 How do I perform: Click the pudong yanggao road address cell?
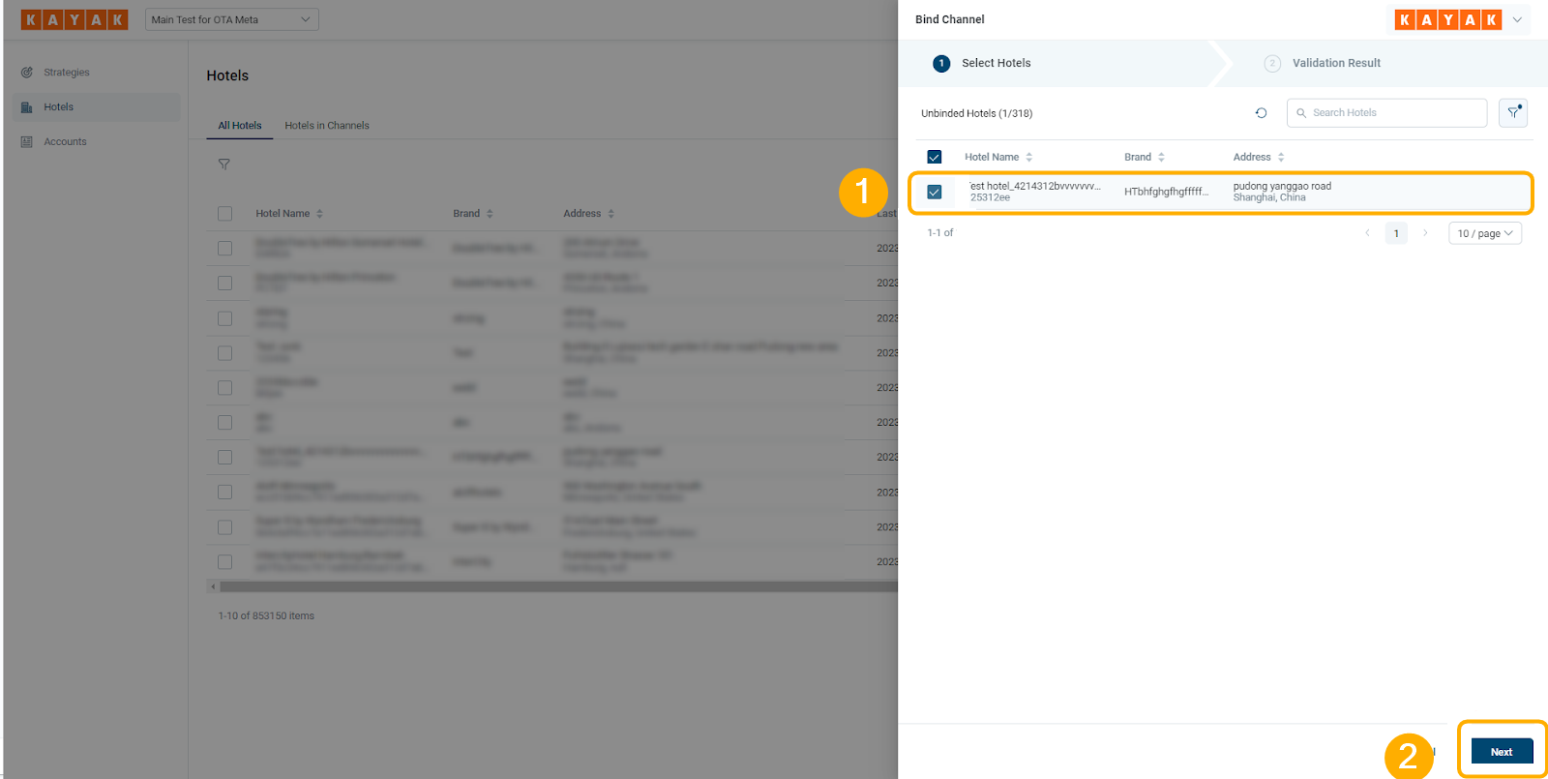(1282, 192)
